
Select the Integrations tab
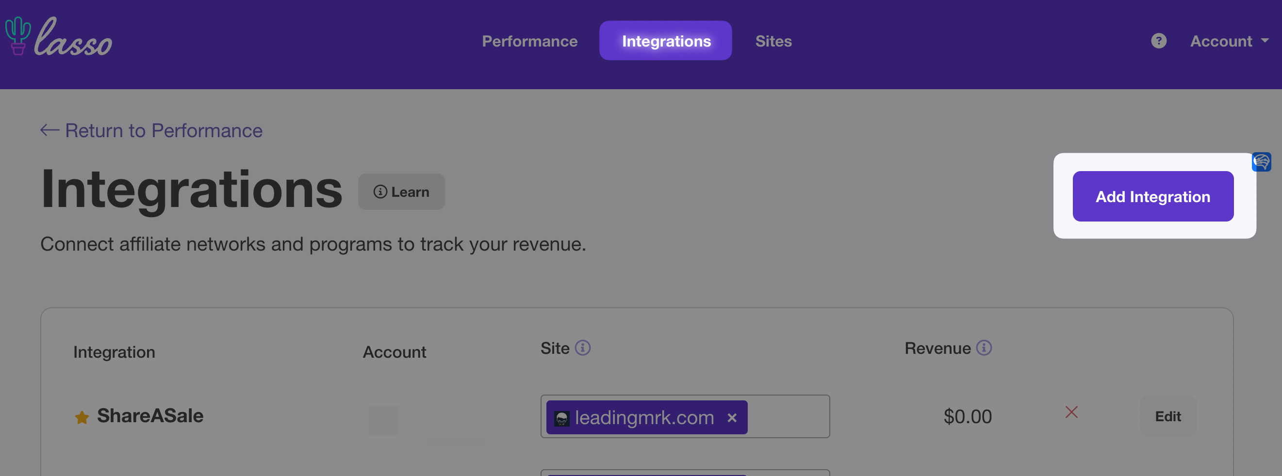pyautogui.click(x=665, y=41)
